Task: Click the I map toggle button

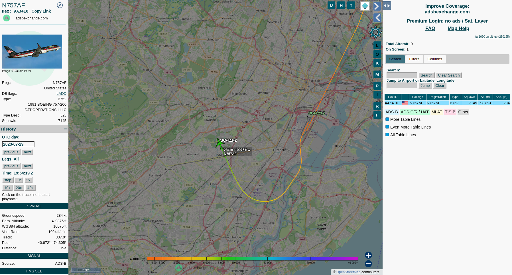Action: (x=377, y=95)
